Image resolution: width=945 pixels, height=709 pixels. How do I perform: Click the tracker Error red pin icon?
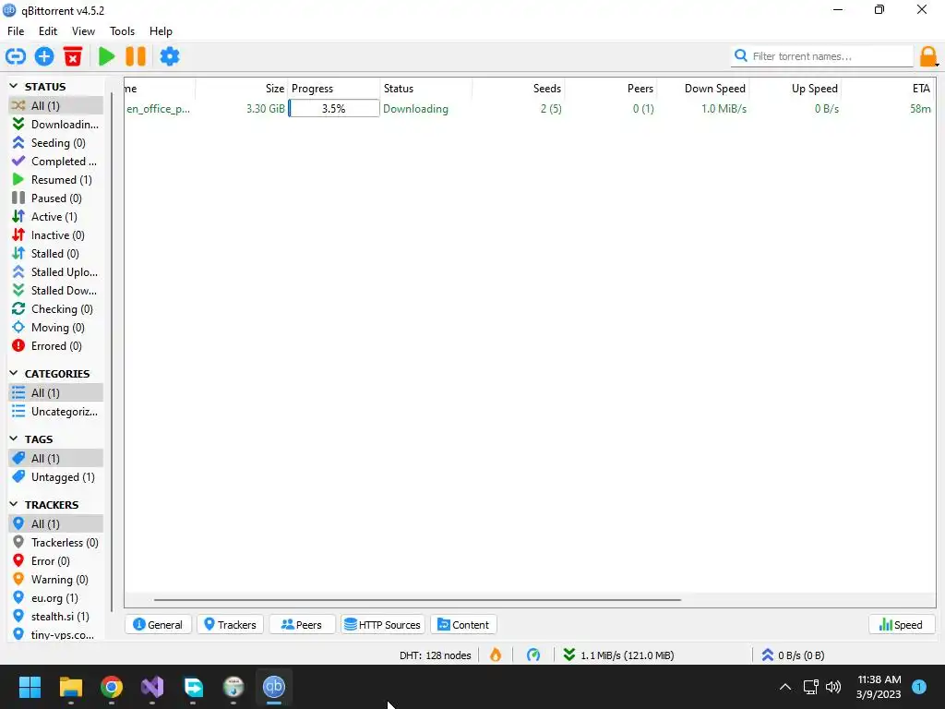click(18, 561)
